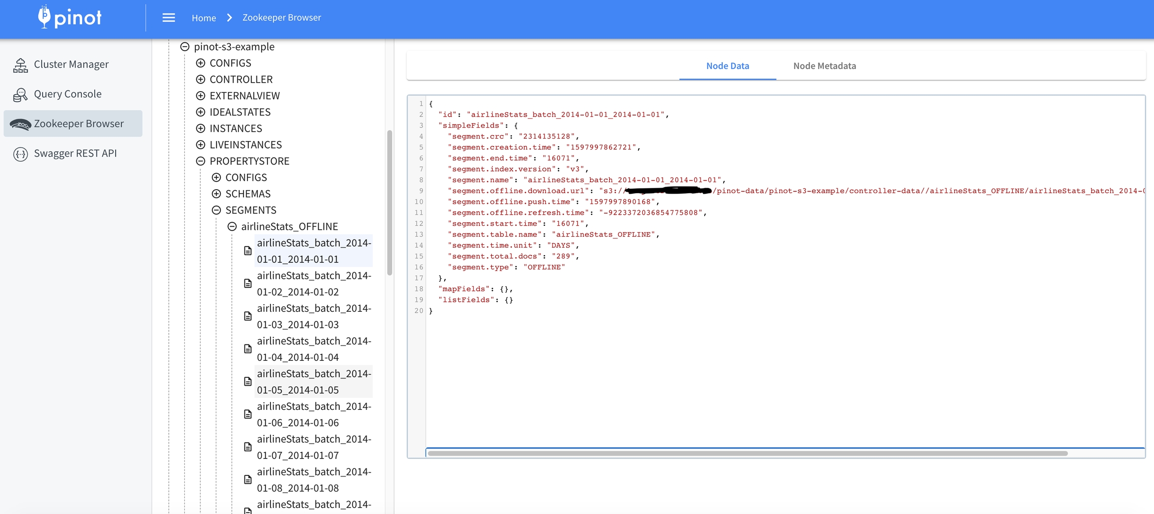This screenshot has height=514, width=1154.
Task: Collapse the airlineStats_OFFLINE node
Action: [232, 227]
